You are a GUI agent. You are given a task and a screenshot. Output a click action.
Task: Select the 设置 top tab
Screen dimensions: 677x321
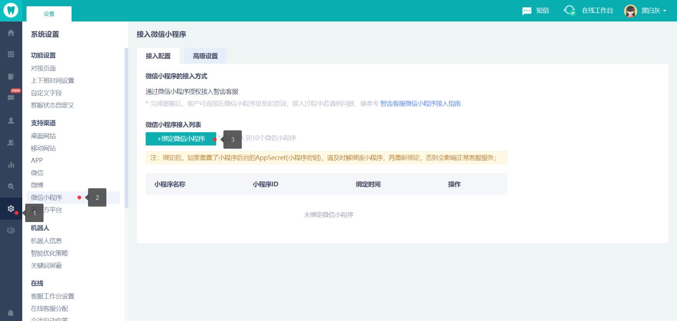point(49,14)
